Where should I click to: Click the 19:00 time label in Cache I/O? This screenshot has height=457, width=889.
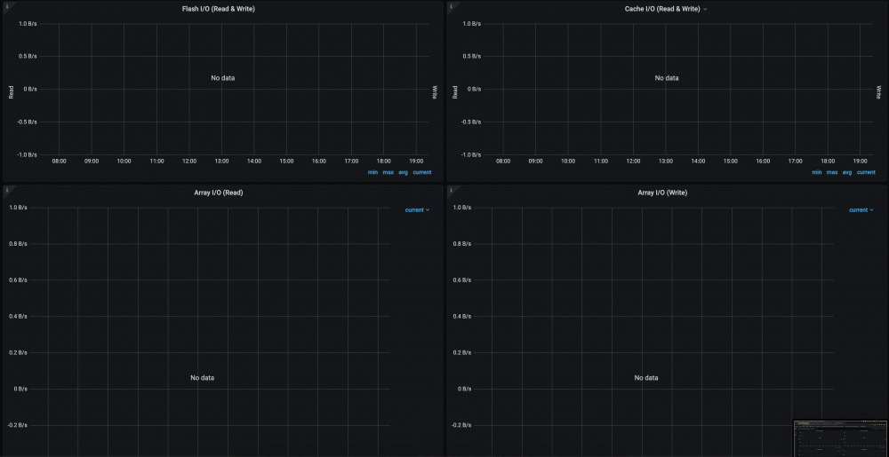[x=860, y=162]
